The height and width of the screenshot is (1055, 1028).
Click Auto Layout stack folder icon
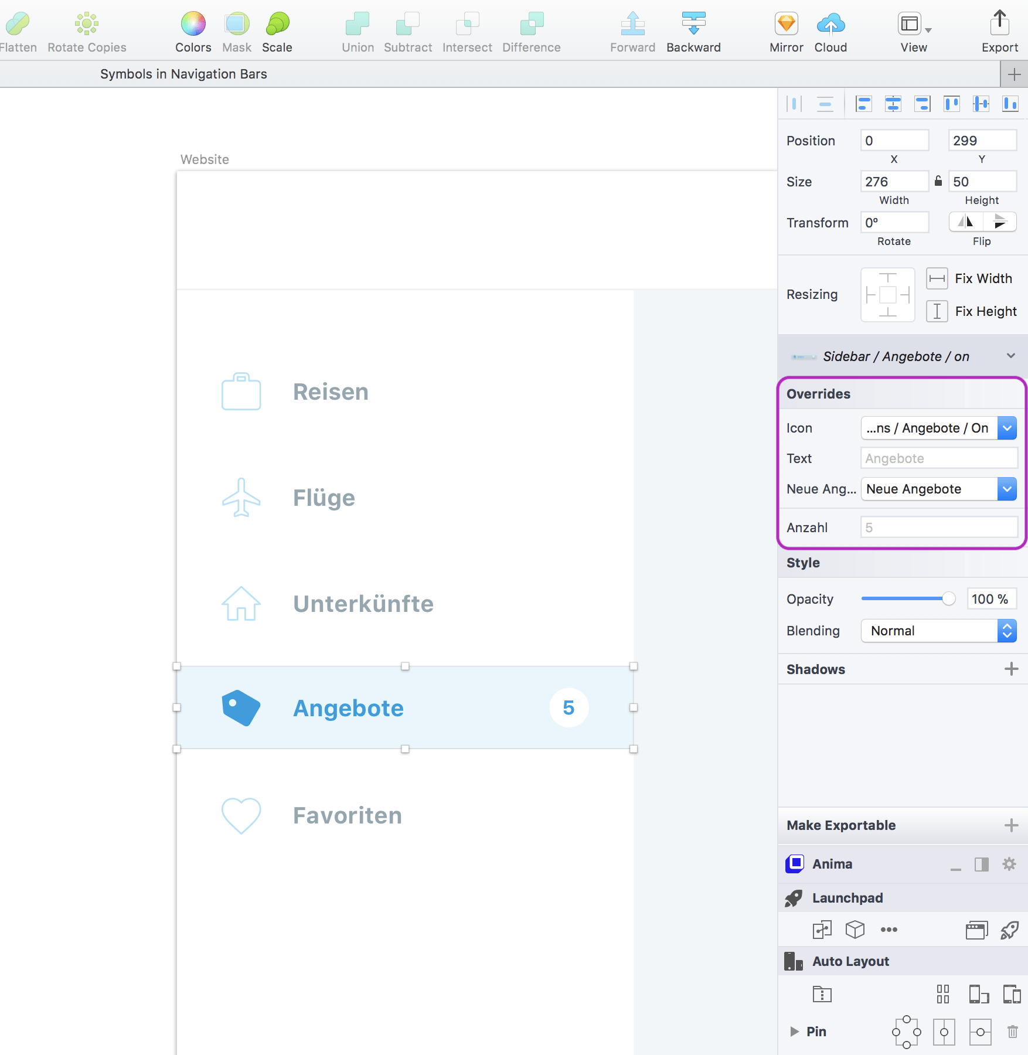point(822,994)
